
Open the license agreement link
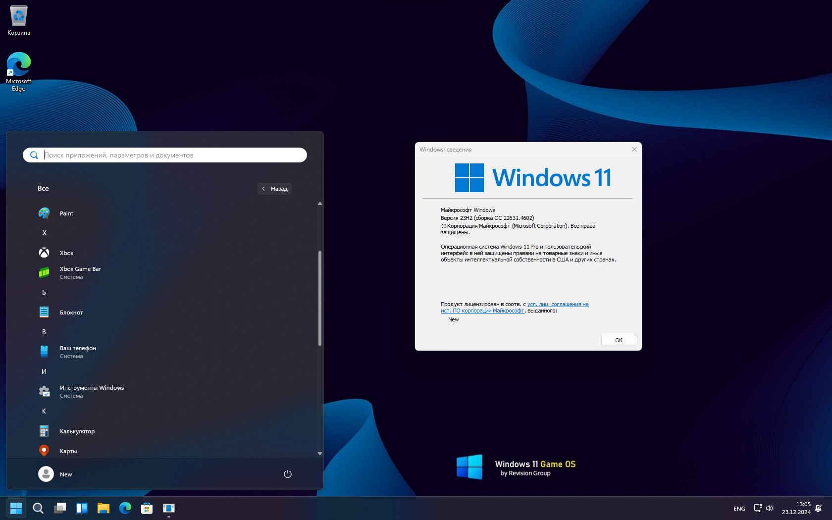[x=557, y=305]
